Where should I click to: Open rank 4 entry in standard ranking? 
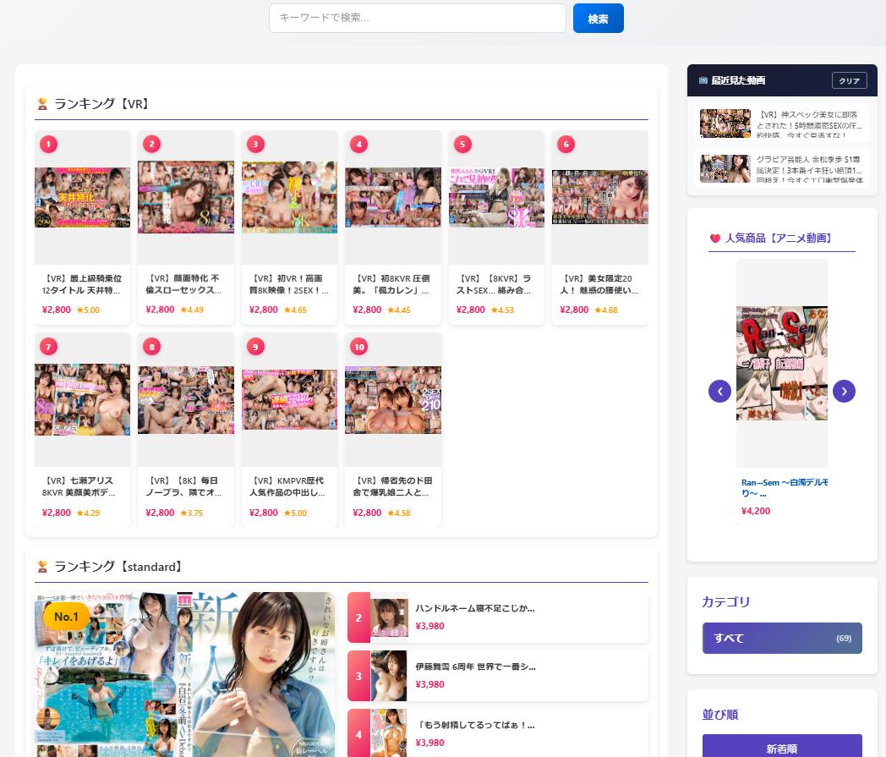(497, 733)
